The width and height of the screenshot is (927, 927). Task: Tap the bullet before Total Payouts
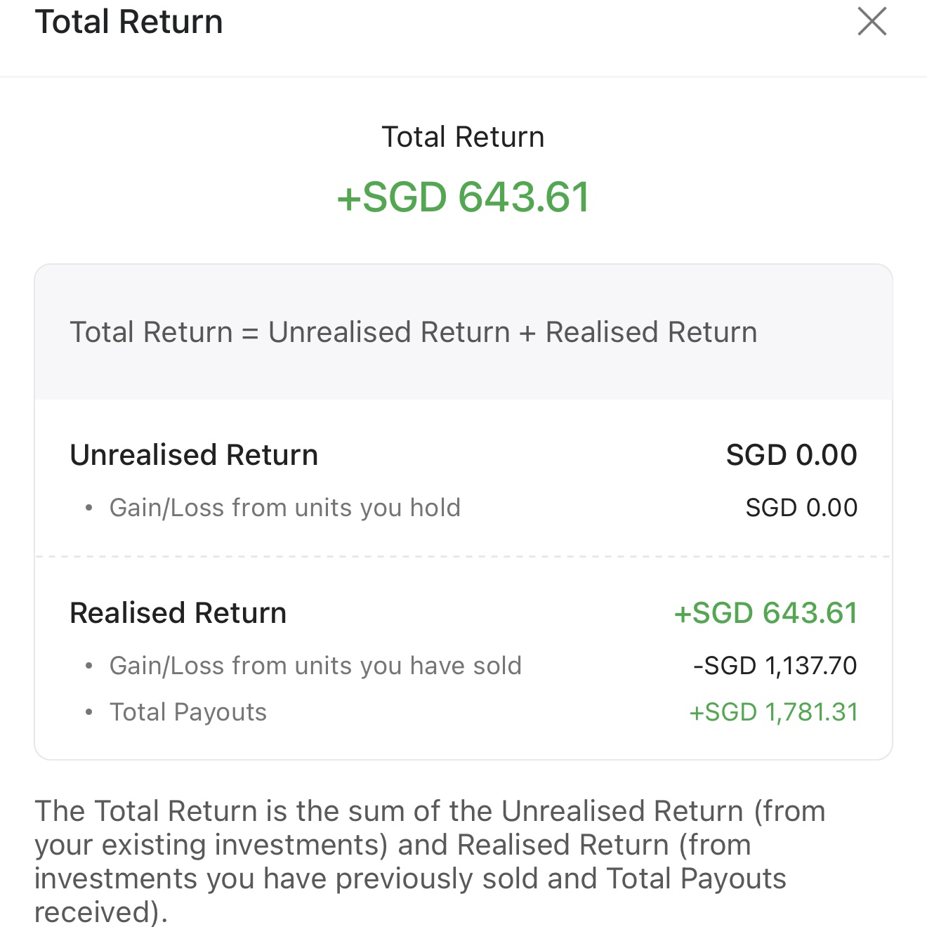(88, 712)
